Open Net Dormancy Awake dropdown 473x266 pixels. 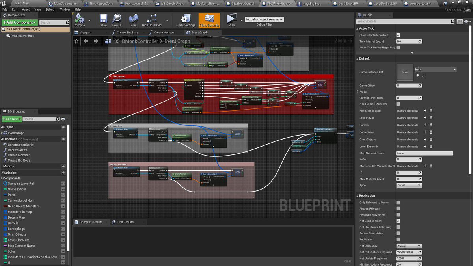pos(409,246)
